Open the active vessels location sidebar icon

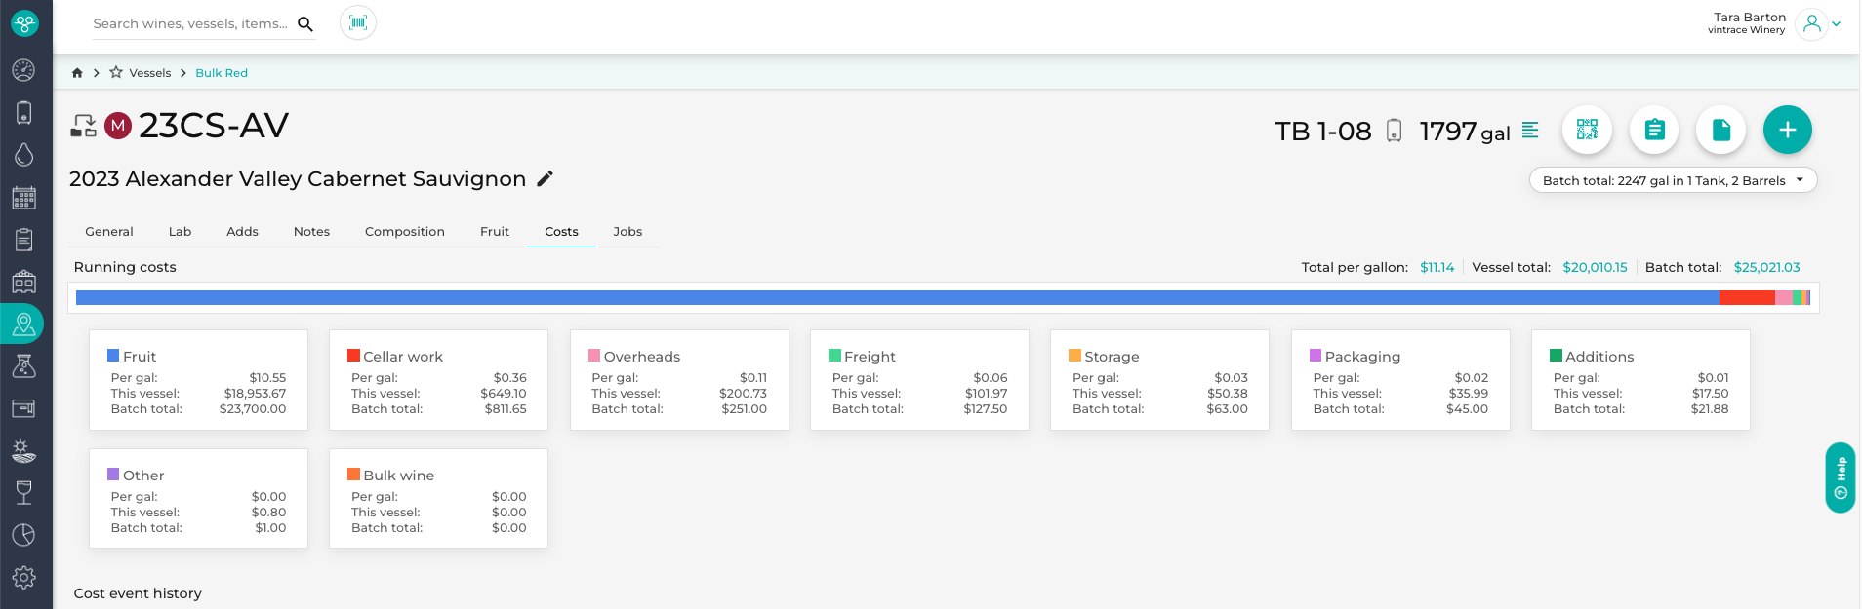click(x=24, y=324)
